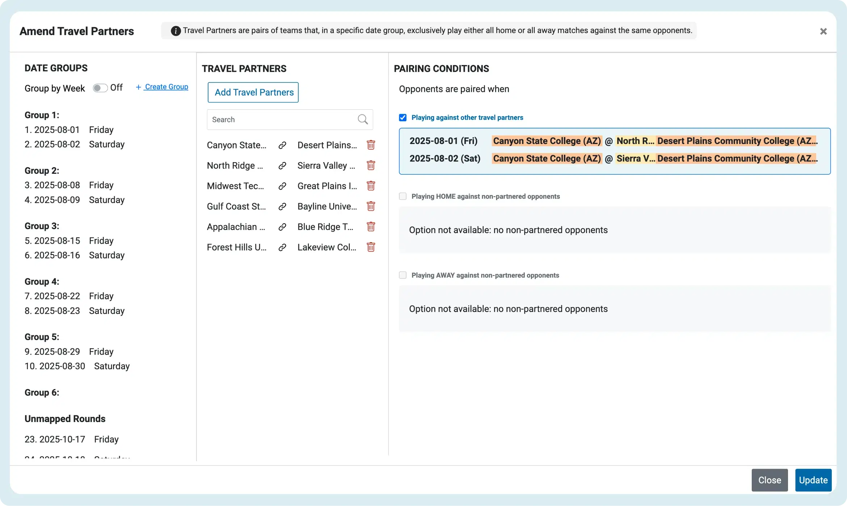Delete the North Ridge travel partner pair
The image size is (847, 506).
pos(371,165)
